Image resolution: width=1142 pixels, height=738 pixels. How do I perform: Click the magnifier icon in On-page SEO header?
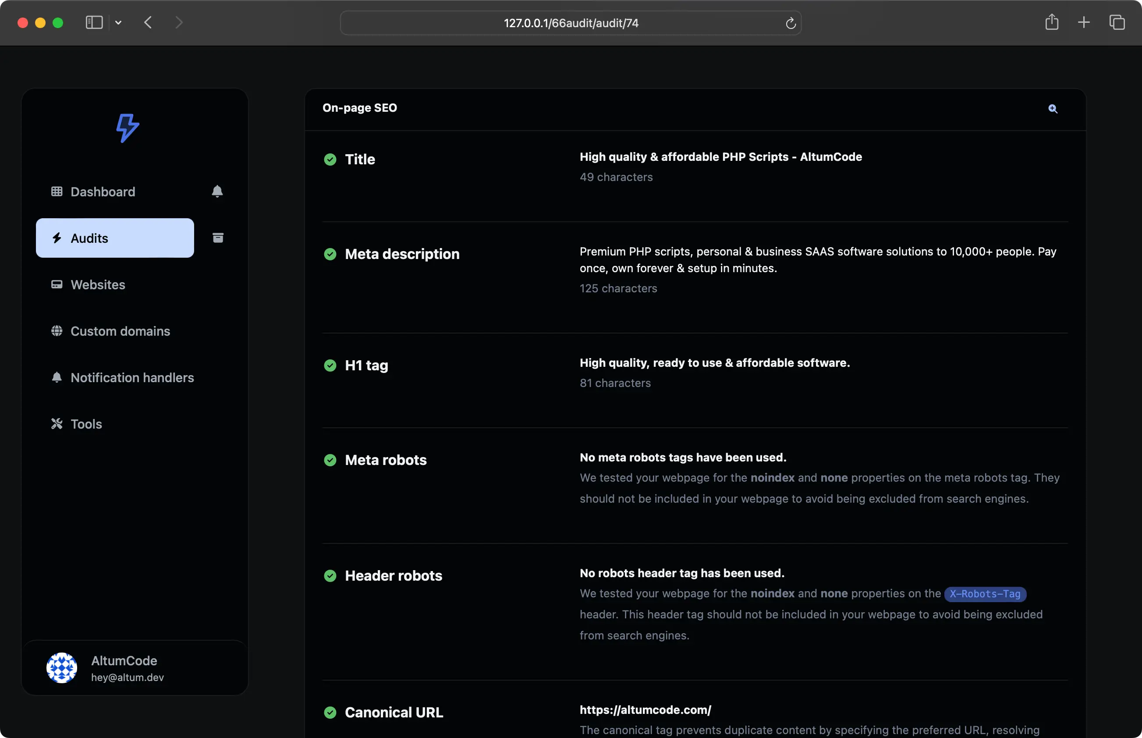tap(1053, 109)
